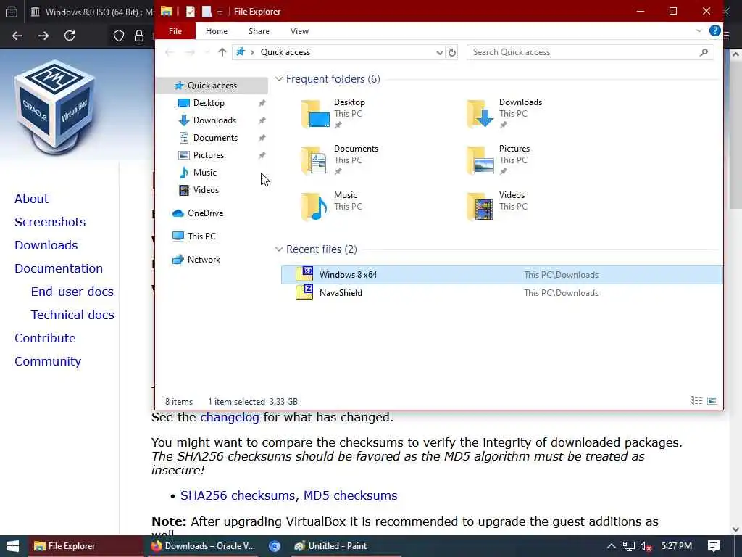
Task: Open Music in the navigation pane
Action: point(204,173)
